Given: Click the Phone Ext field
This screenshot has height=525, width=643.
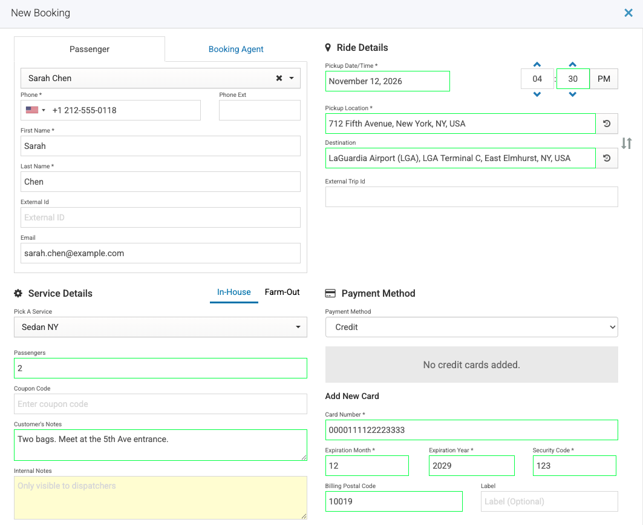Looking at the screenshot, I should coord(259,110).
